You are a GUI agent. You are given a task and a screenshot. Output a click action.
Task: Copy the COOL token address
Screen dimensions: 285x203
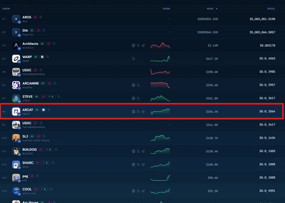coord(51,189)
